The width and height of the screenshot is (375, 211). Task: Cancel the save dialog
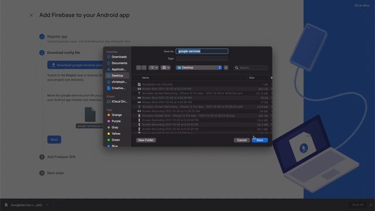pyautogui.click(x=242, y=140)
